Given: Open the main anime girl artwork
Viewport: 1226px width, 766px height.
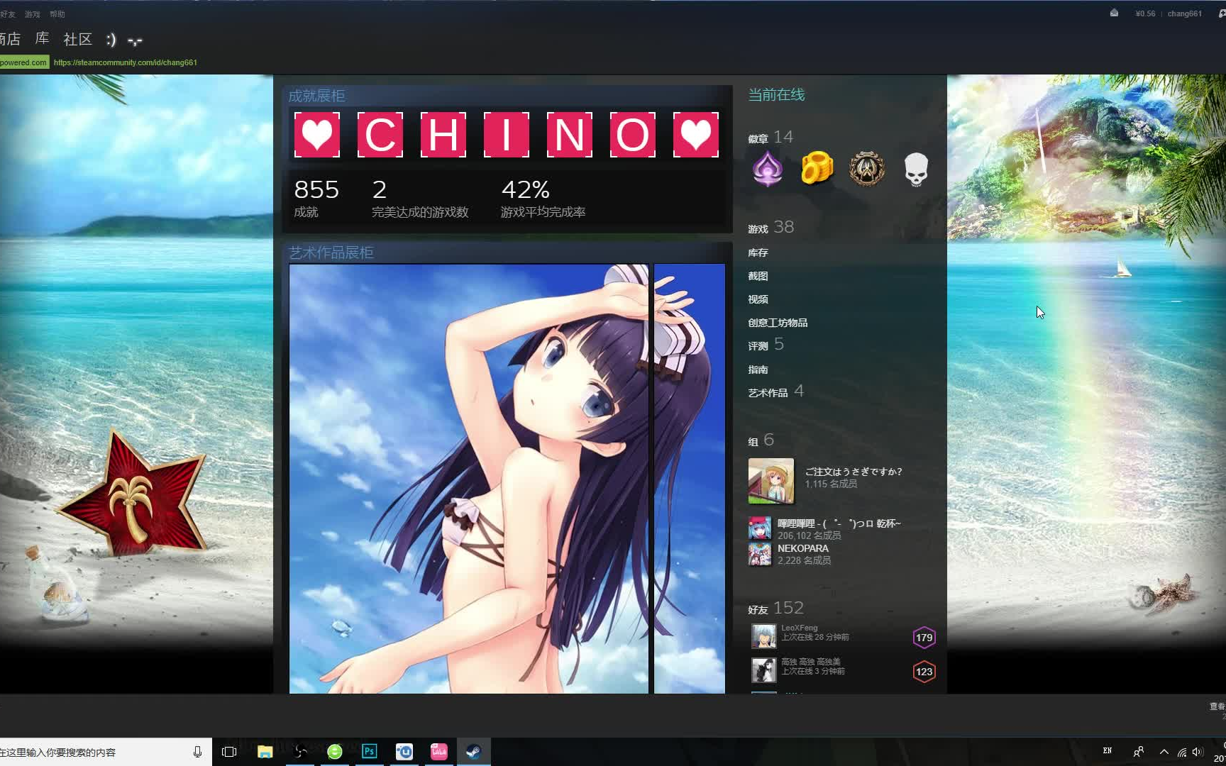Looking at the screenshot, I should [469, 479].
